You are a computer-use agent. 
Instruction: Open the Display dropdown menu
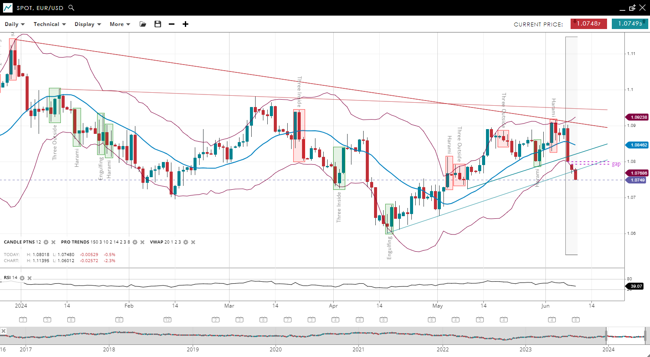(88, 24)
